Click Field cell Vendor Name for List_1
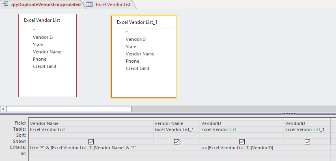The width and height of the screenshot is (336, 161). click(x=177, y=123)
